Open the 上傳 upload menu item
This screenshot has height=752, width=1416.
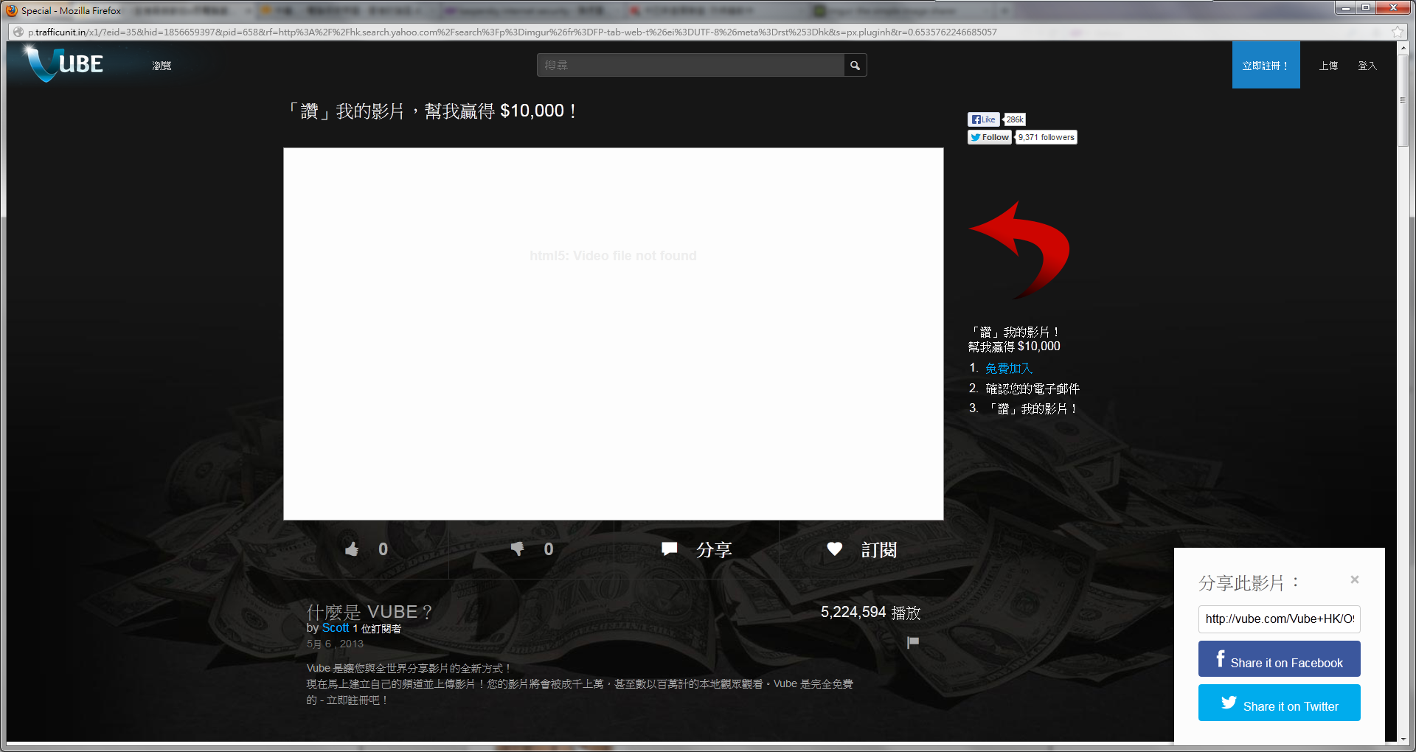click(1328, 66)
